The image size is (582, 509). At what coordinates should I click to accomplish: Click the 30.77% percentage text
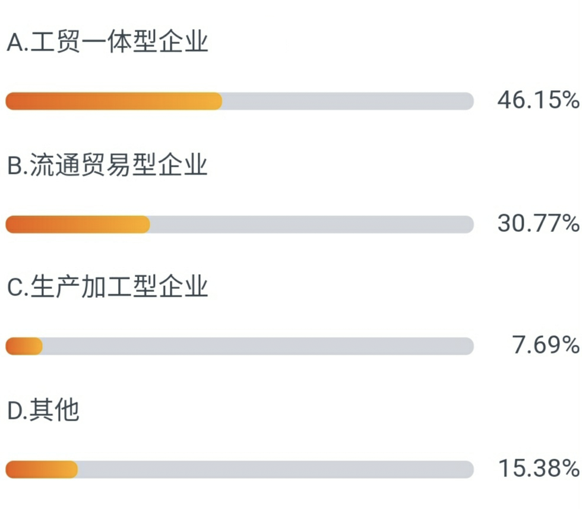point(538,224)
